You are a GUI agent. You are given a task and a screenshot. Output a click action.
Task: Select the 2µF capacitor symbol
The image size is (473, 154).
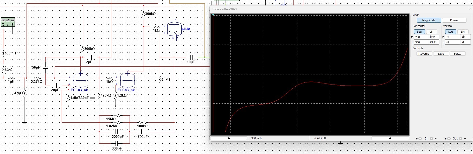click(91, 57)
